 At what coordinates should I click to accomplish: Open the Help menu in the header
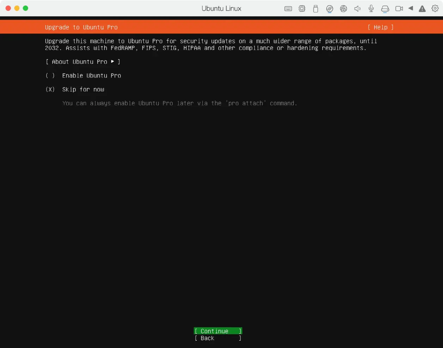point(380,27)
